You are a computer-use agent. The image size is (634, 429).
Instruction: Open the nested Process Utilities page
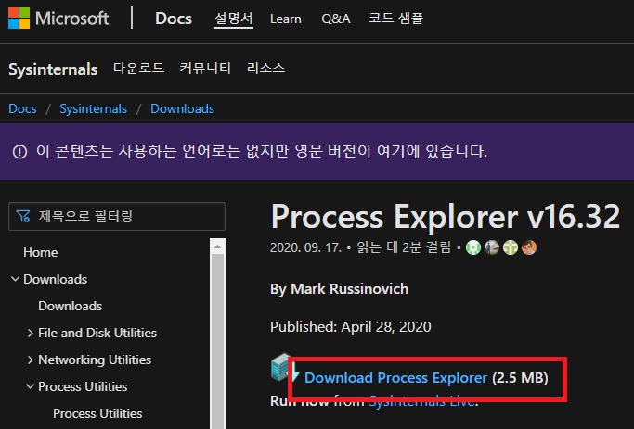(97, 413)
